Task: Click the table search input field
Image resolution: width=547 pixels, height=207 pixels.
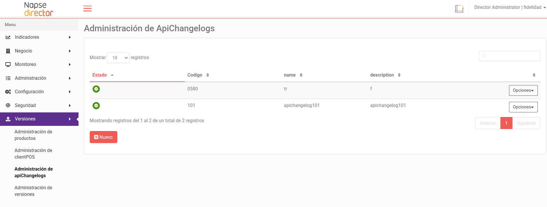Action: (510, 56)
